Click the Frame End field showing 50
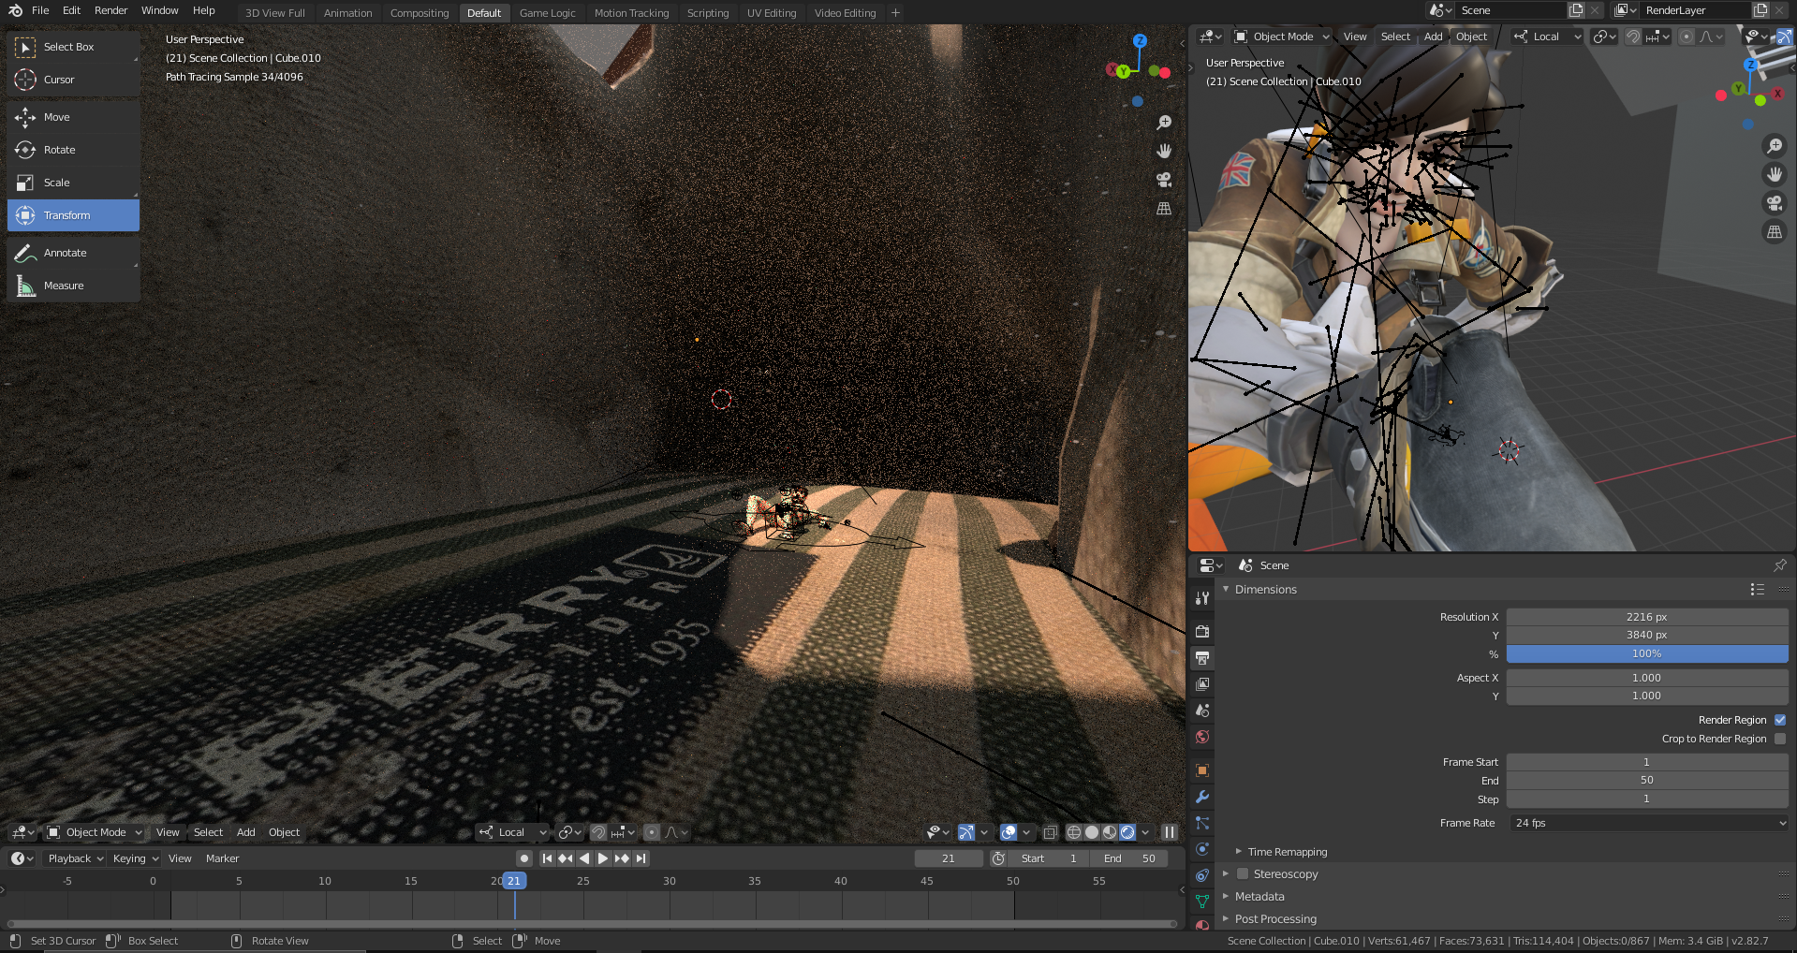The width and height of the screenshot is (1797, 953). point(1647,780)
